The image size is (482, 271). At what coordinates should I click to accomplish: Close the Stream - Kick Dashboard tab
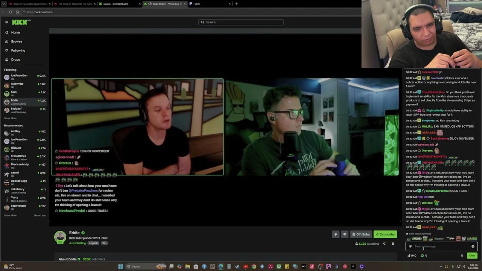click(x=140, y=4)
